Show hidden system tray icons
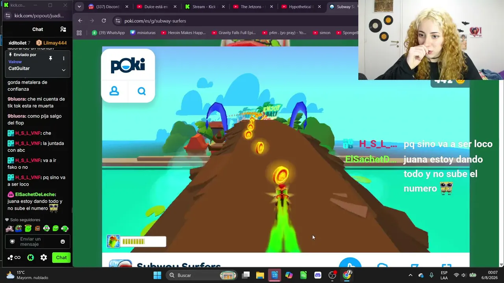Viewport: 504px width, 283px height. click(x=410, y=275)
